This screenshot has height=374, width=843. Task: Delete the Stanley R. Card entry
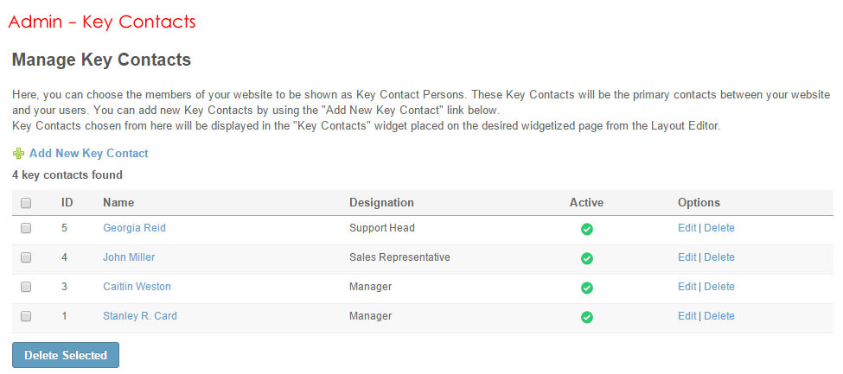[719, 316]
